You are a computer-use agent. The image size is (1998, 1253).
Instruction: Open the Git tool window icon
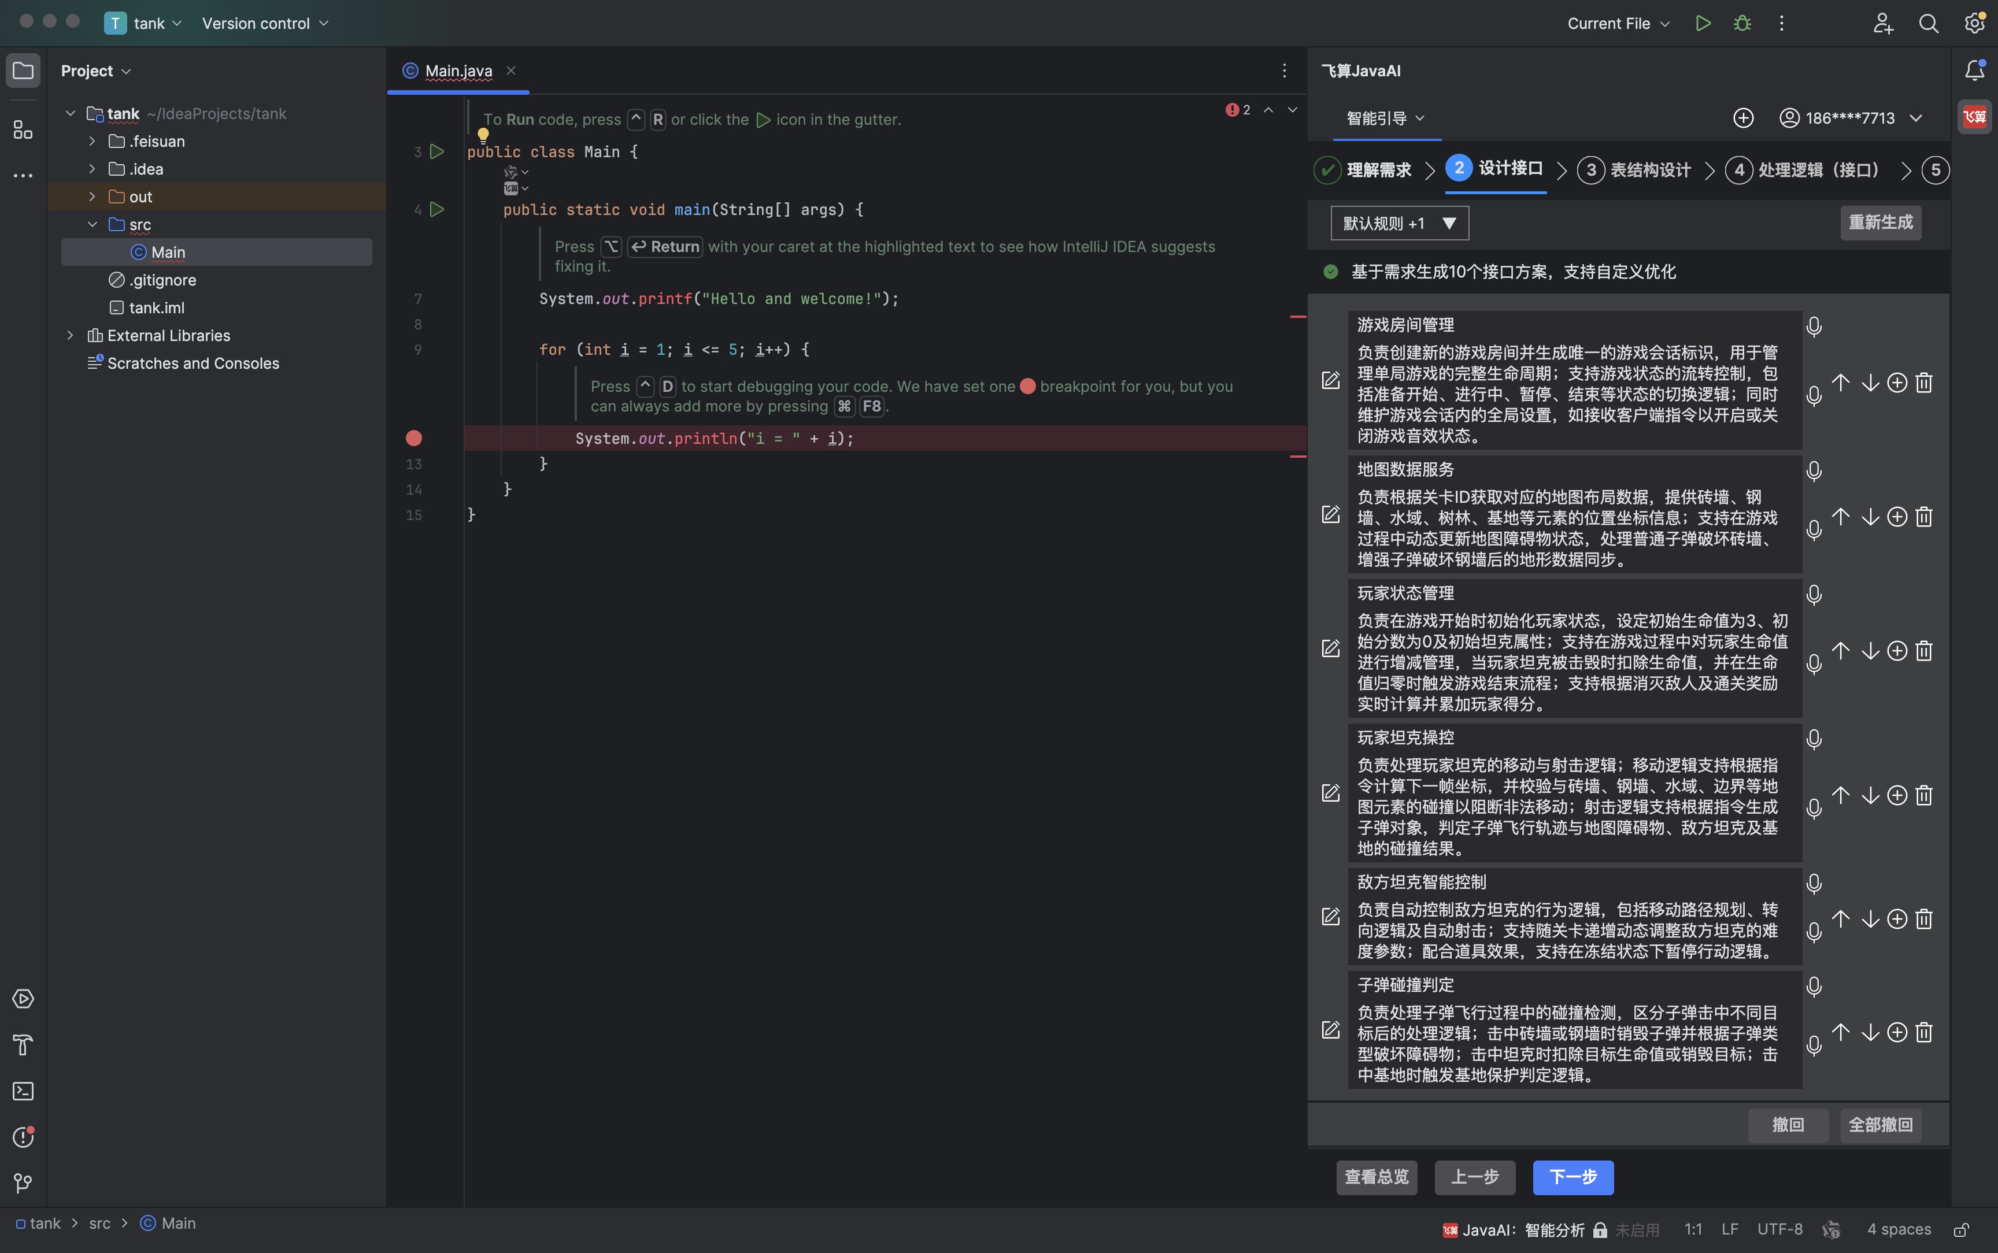tap(23, 1182)
